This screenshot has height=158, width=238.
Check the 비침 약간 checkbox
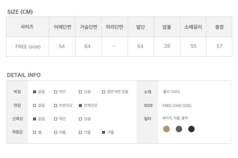tap(56, 92)
